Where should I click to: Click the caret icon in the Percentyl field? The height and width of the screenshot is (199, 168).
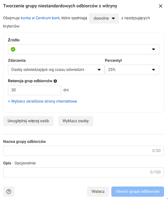[154, 70]
